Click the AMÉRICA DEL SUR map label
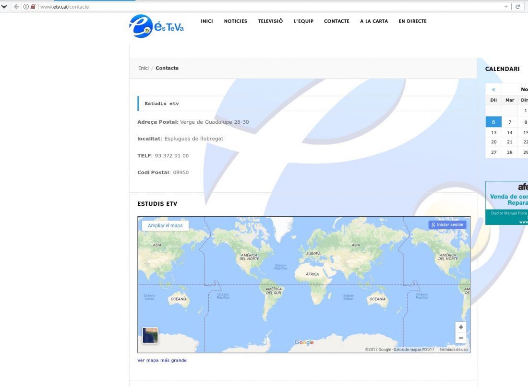Screen dimensions: 528x387 pyautogui.click(x=274, y=291)
